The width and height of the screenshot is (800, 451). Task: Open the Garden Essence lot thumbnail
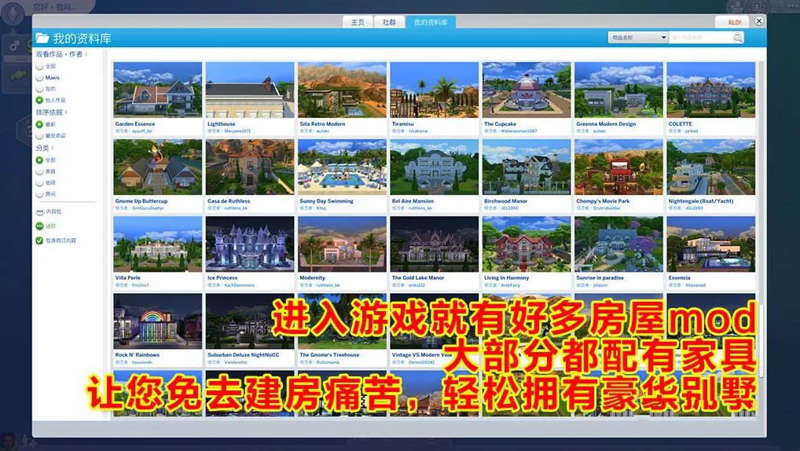[157, 90]
